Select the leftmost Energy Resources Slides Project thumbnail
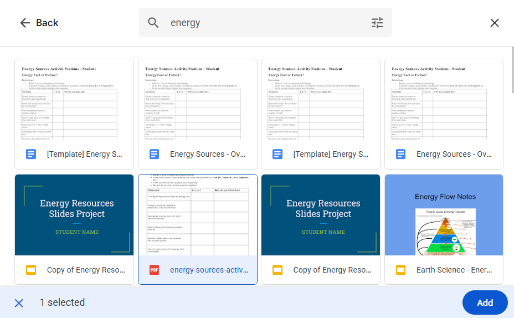 point(74,215)
